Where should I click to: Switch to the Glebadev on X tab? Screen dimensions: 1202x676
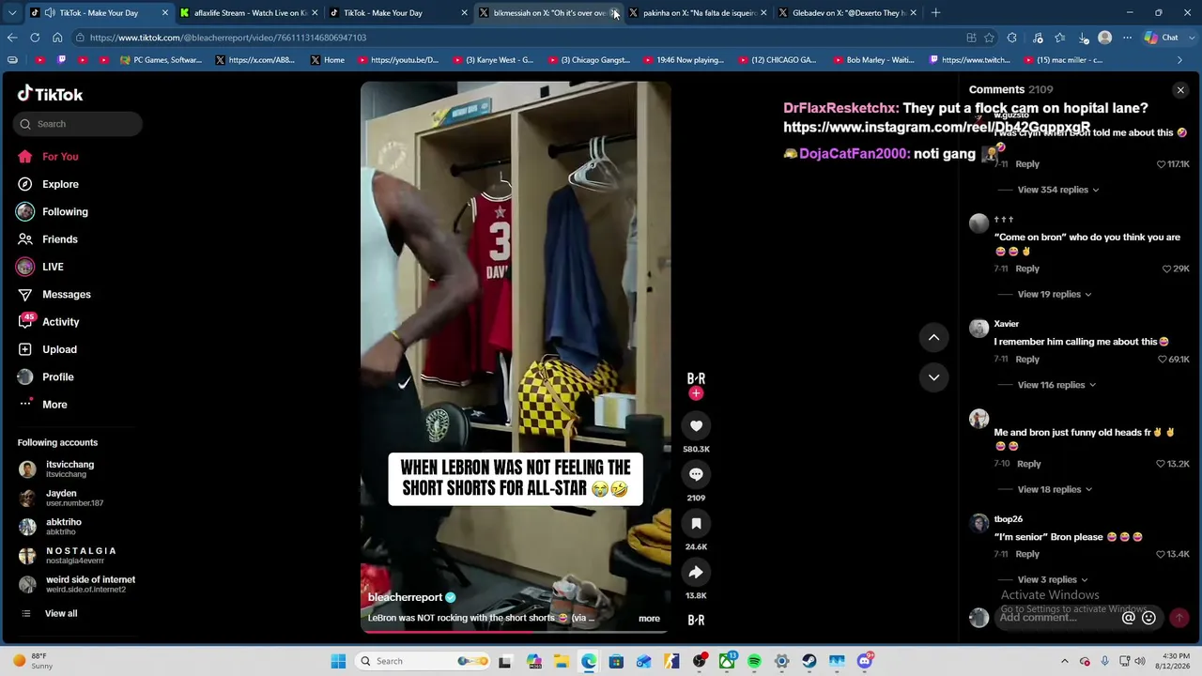847,13
